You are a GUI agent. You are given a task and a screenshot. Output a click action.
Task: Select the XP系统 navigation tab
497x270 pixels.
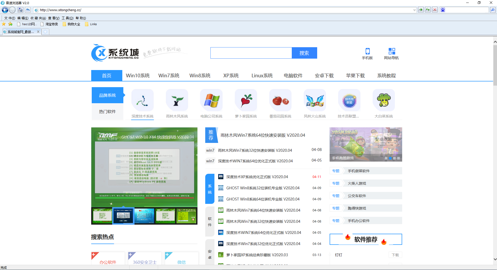tap(231, 75)
